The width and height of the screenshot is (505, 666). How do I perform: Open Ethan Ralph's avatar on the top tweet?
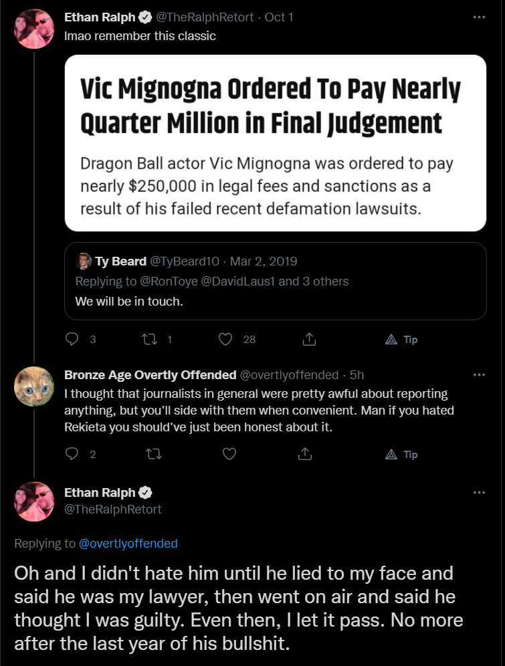(34, 29)
